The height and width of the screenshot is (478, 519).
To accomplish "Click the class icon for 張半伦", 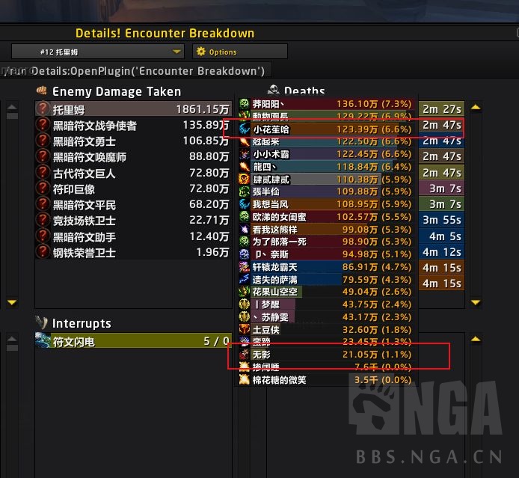I will (x=245, y=191).
